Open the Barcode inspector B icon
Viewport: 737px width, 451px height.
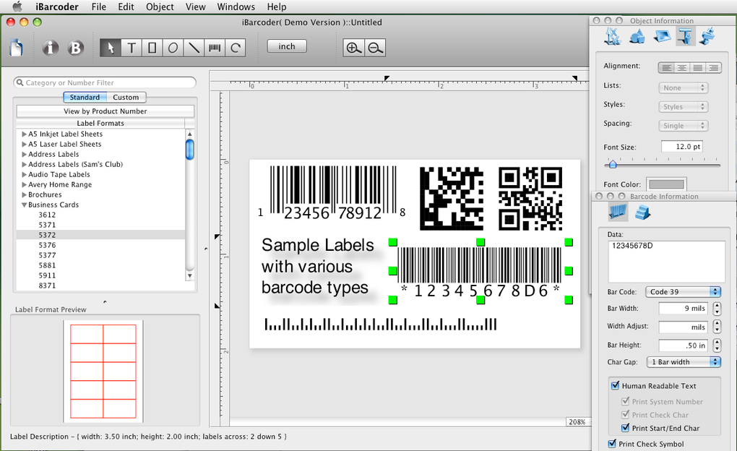coord(75,48)
